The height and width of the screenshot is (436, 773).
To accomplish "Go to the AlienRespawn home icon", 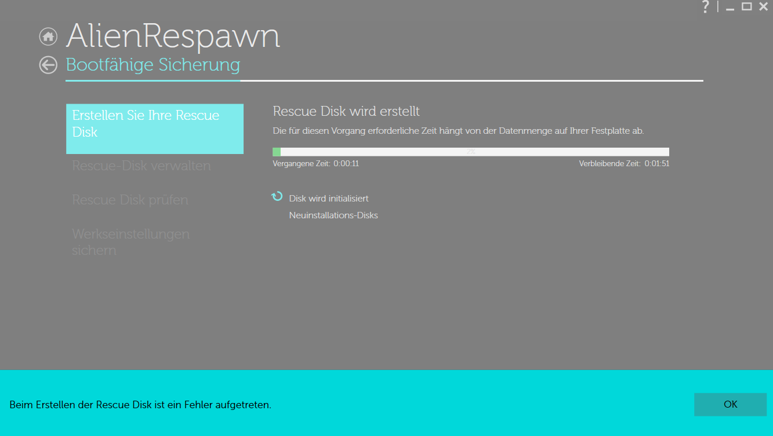I will coord(48,37).
